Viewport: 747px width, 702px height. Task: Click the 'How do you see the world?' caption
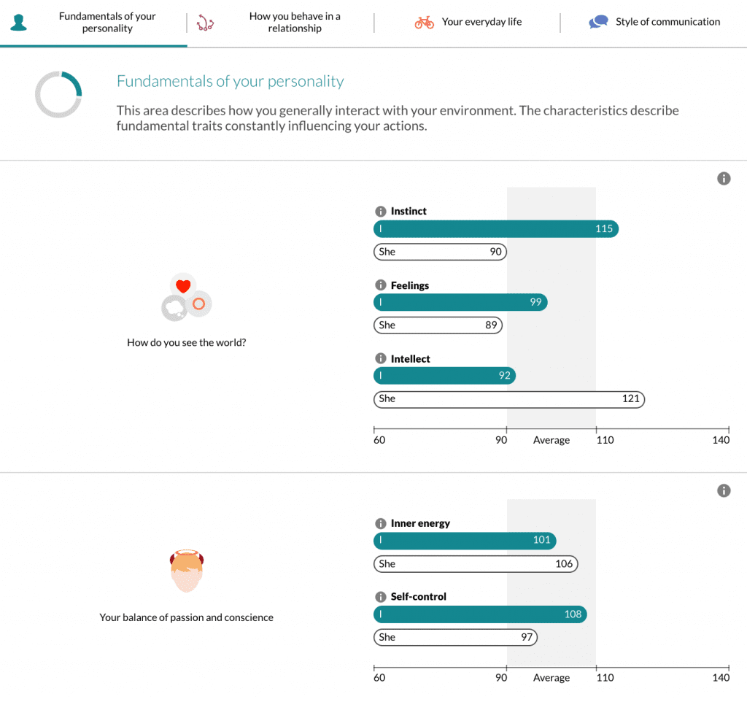coord(186,342)
